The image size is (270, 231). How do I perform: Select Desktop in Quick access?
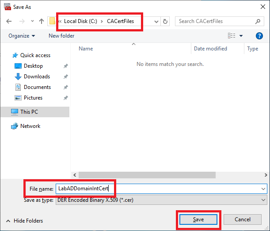tap(33, 66)
